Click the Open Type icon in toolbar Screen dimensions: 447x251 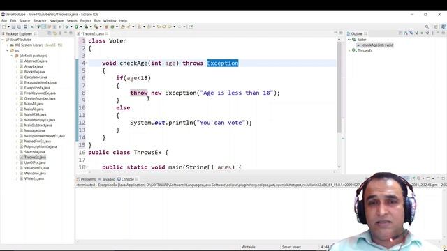(x=123, y=26)
